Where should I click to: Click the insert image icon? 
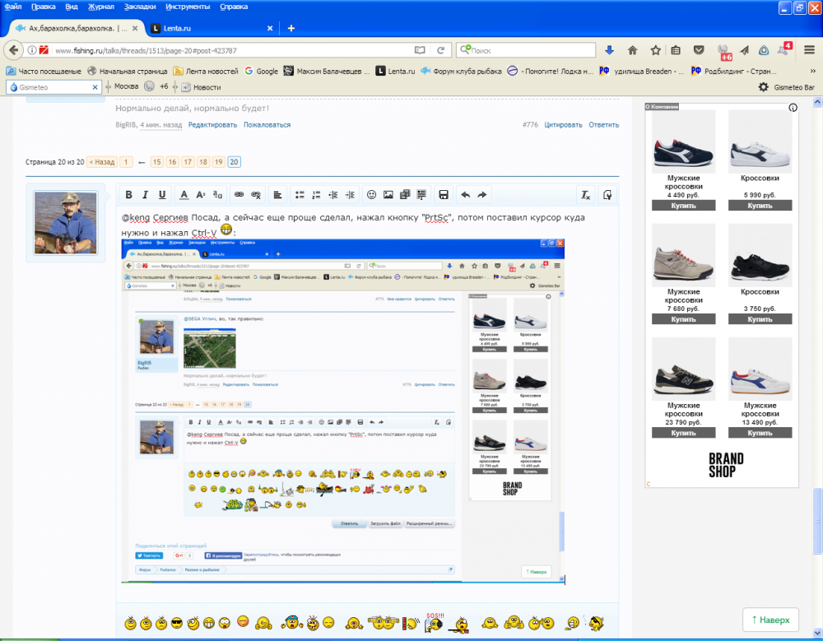[388, 195]
